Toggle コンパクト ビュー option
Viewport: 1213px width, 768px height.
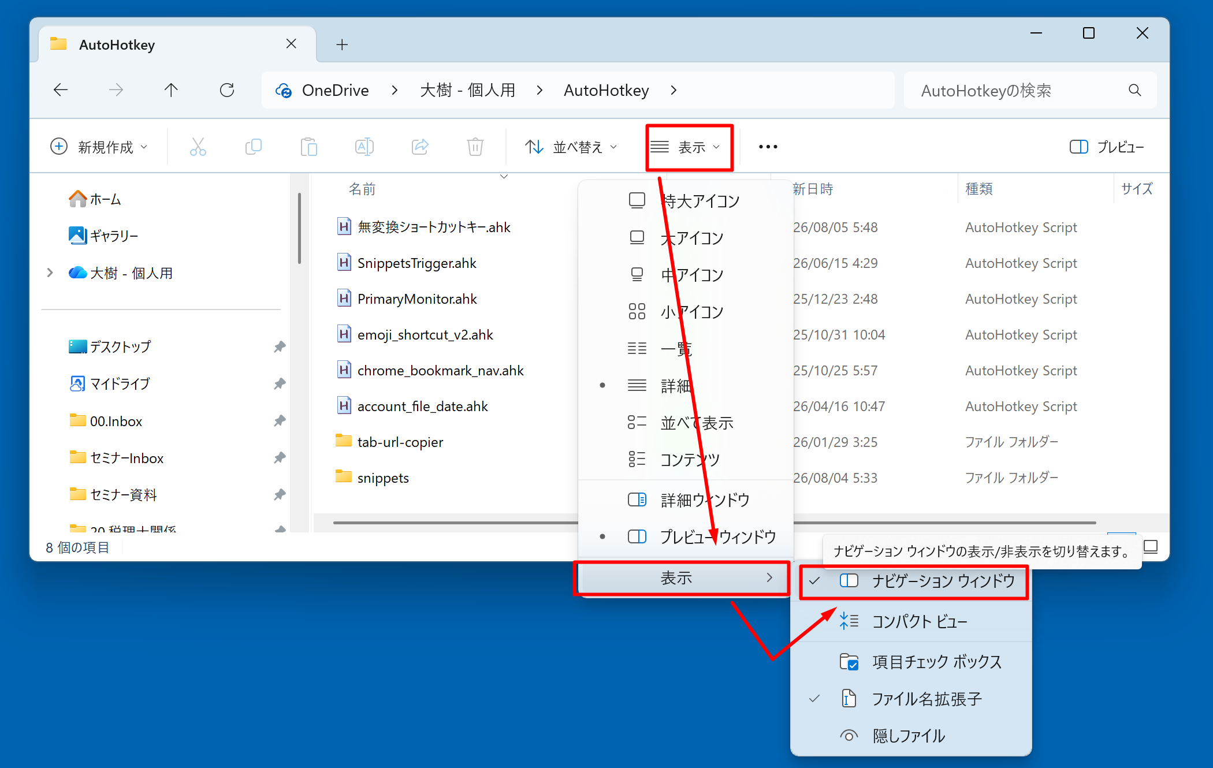click(x=911, y=621)
